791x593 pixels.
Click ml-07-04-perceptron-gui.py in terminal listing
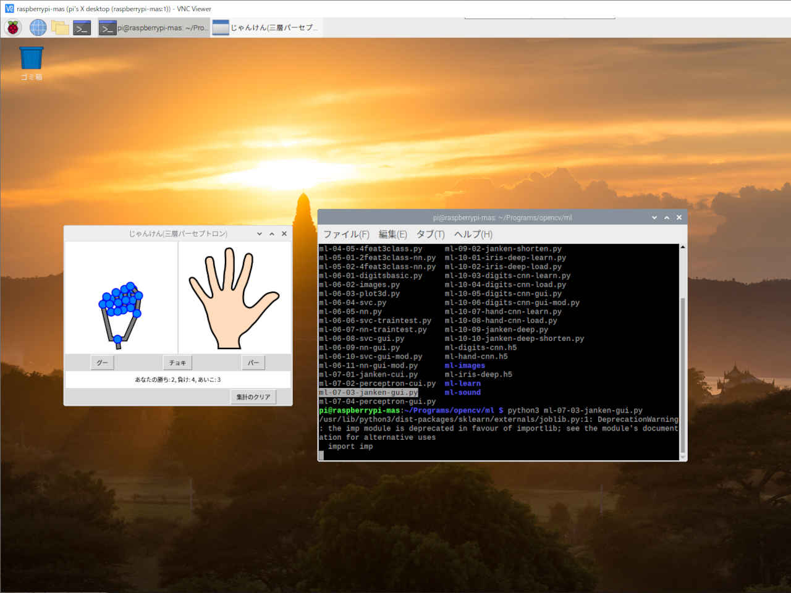click(x=378, y=402)
